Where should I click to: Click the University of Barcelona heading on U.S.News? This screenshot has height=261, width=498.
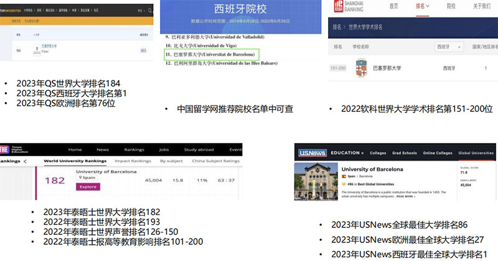[372, 170]
